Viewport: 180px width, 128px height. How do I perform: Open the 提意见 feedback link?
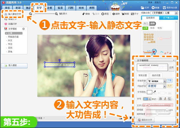[157, 2]
